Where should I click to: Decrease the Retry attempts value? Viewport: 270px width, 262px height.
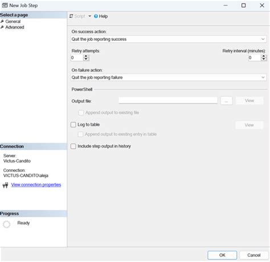coord(86,59)
